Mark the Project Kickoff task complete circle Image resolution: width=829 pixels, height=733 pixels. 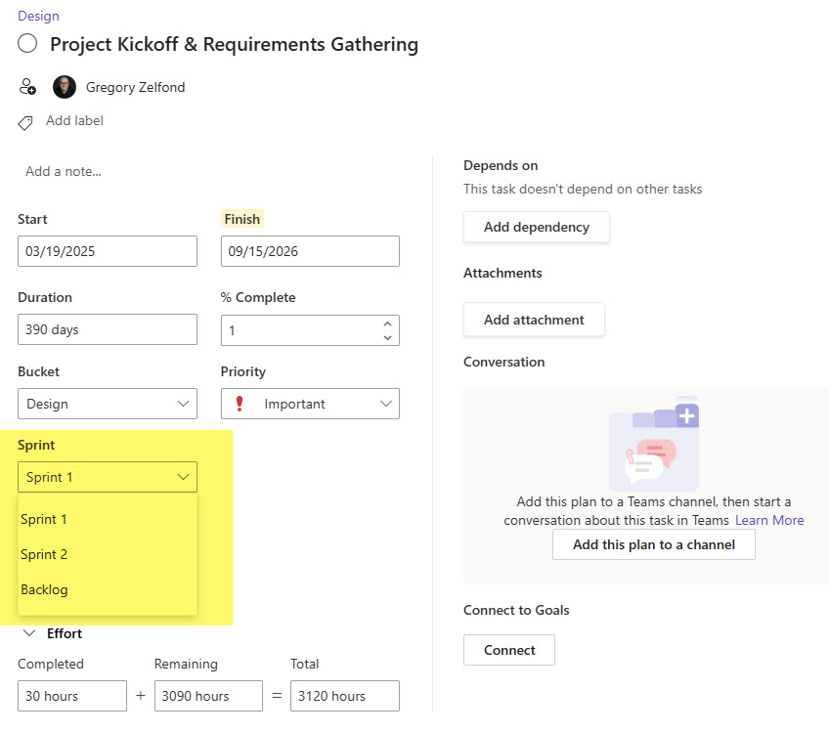27,43
